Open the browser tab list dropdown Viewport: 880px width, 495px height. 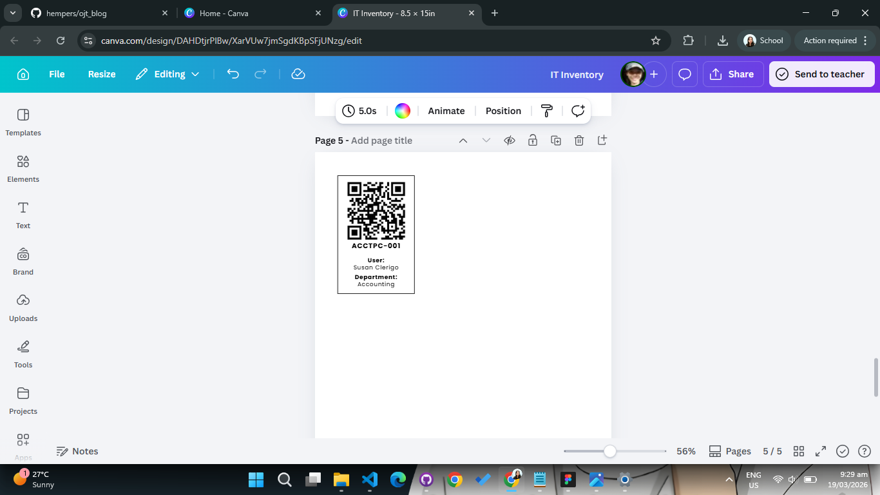click(x=13, y=13)
